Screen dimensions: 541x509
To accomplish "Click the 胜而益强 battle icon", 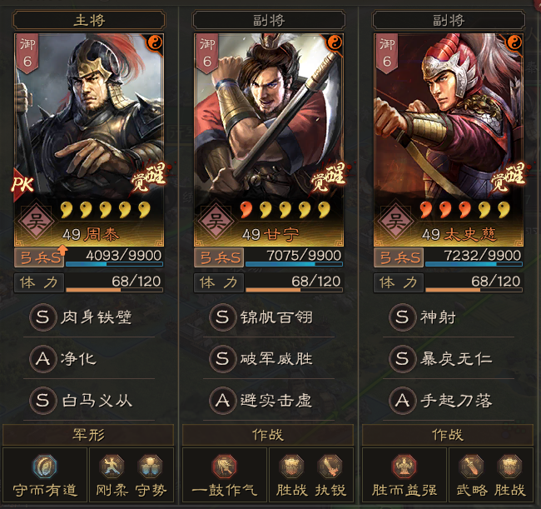I will pyautogui.click(x=404, y=467).
